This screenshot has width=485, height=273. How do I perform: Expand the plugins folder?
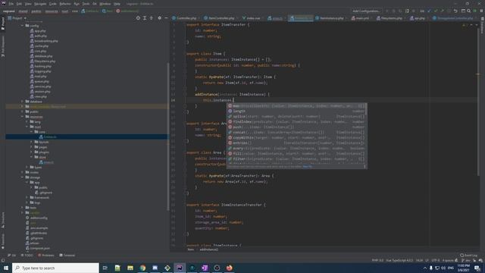pos(32,152)
